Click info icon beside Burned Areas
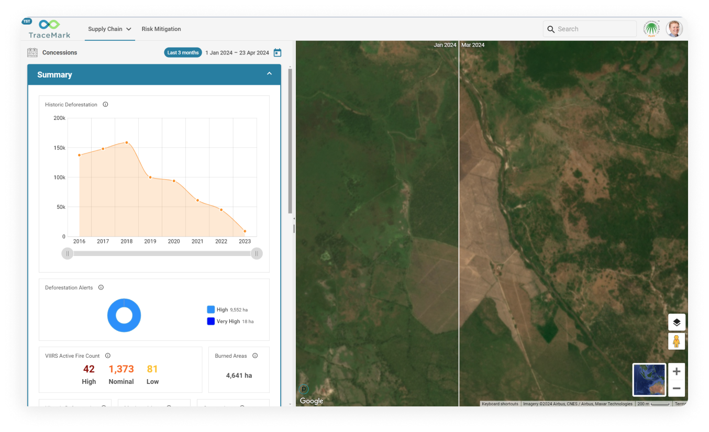 point(255,356)
